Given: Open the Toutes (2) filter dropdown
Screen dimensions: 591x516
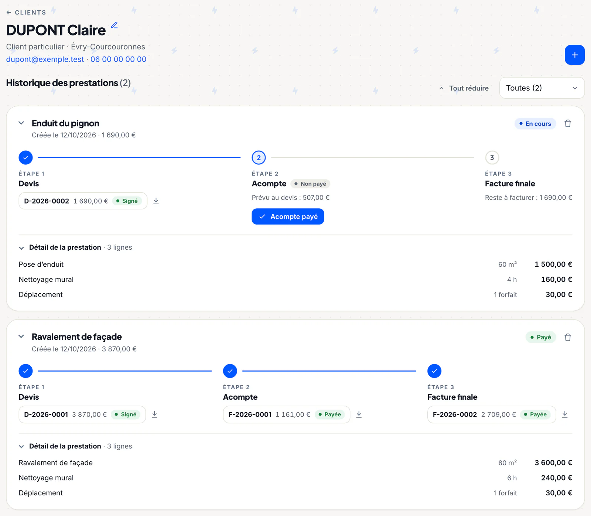Looking at the screenshot, I should click(x=542, y=88).
